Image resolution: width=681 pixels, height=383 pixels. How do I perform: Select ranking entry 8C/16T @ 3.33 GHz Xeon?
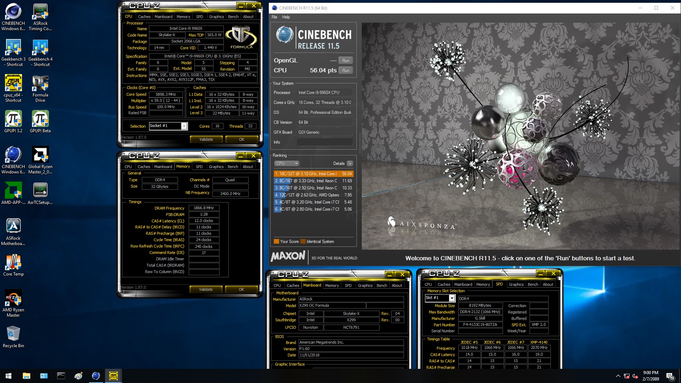pyautogui.click(x=314, y=181)
